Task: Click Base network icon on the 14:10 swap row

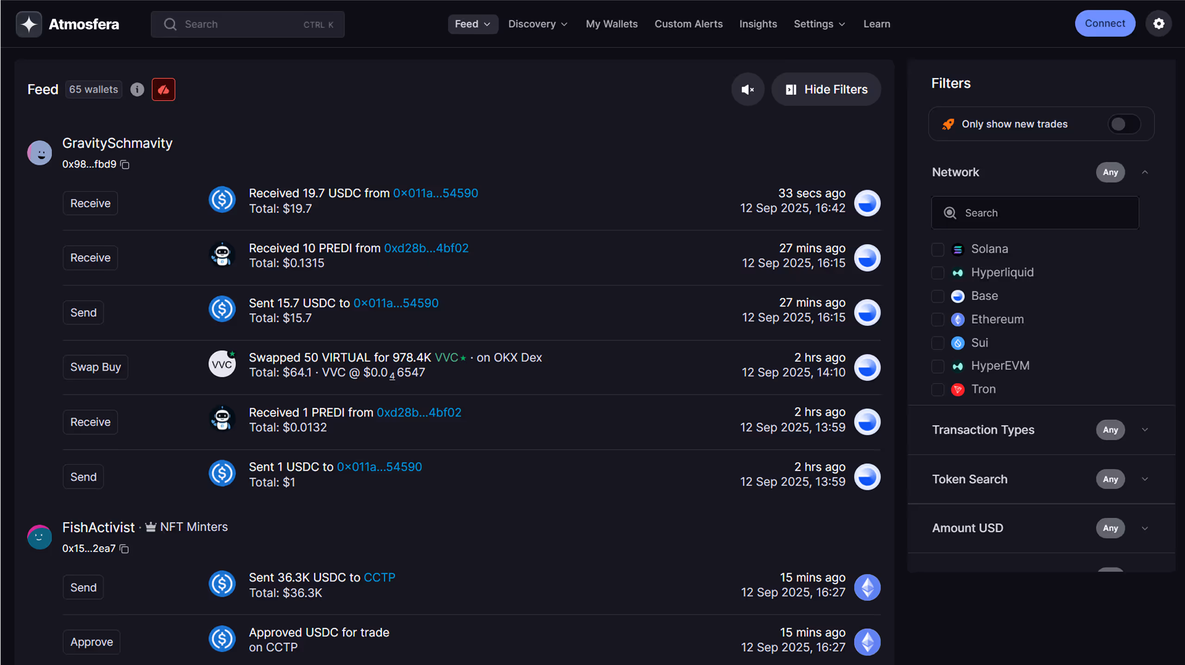Action: [867, 367]
